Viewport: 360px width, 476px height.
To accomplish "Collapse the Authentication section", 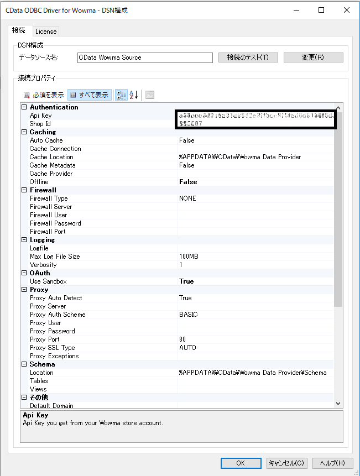I will 24,107.
